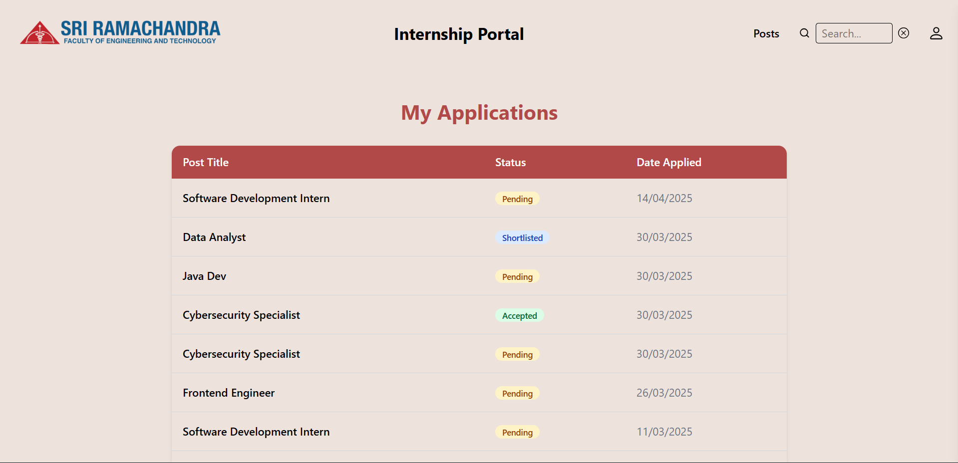Click the Accepted status badge
Image resolution: width=958 pixels, height=463 pixels.
[x=519, y=315]
